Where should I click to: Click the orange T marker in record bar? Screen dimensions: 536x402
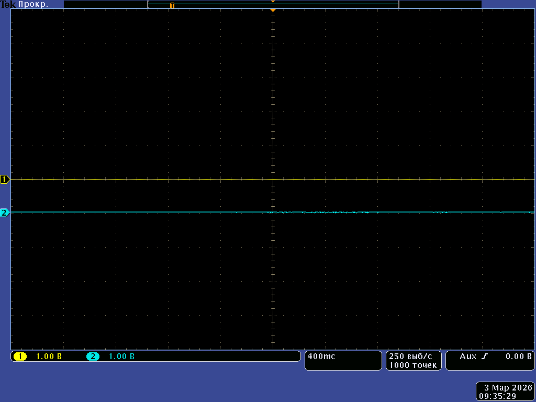[172, 5]
